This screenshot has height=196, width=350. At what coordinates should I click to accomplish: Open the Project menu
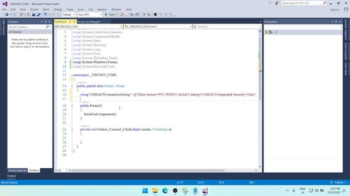coord(34,10)
